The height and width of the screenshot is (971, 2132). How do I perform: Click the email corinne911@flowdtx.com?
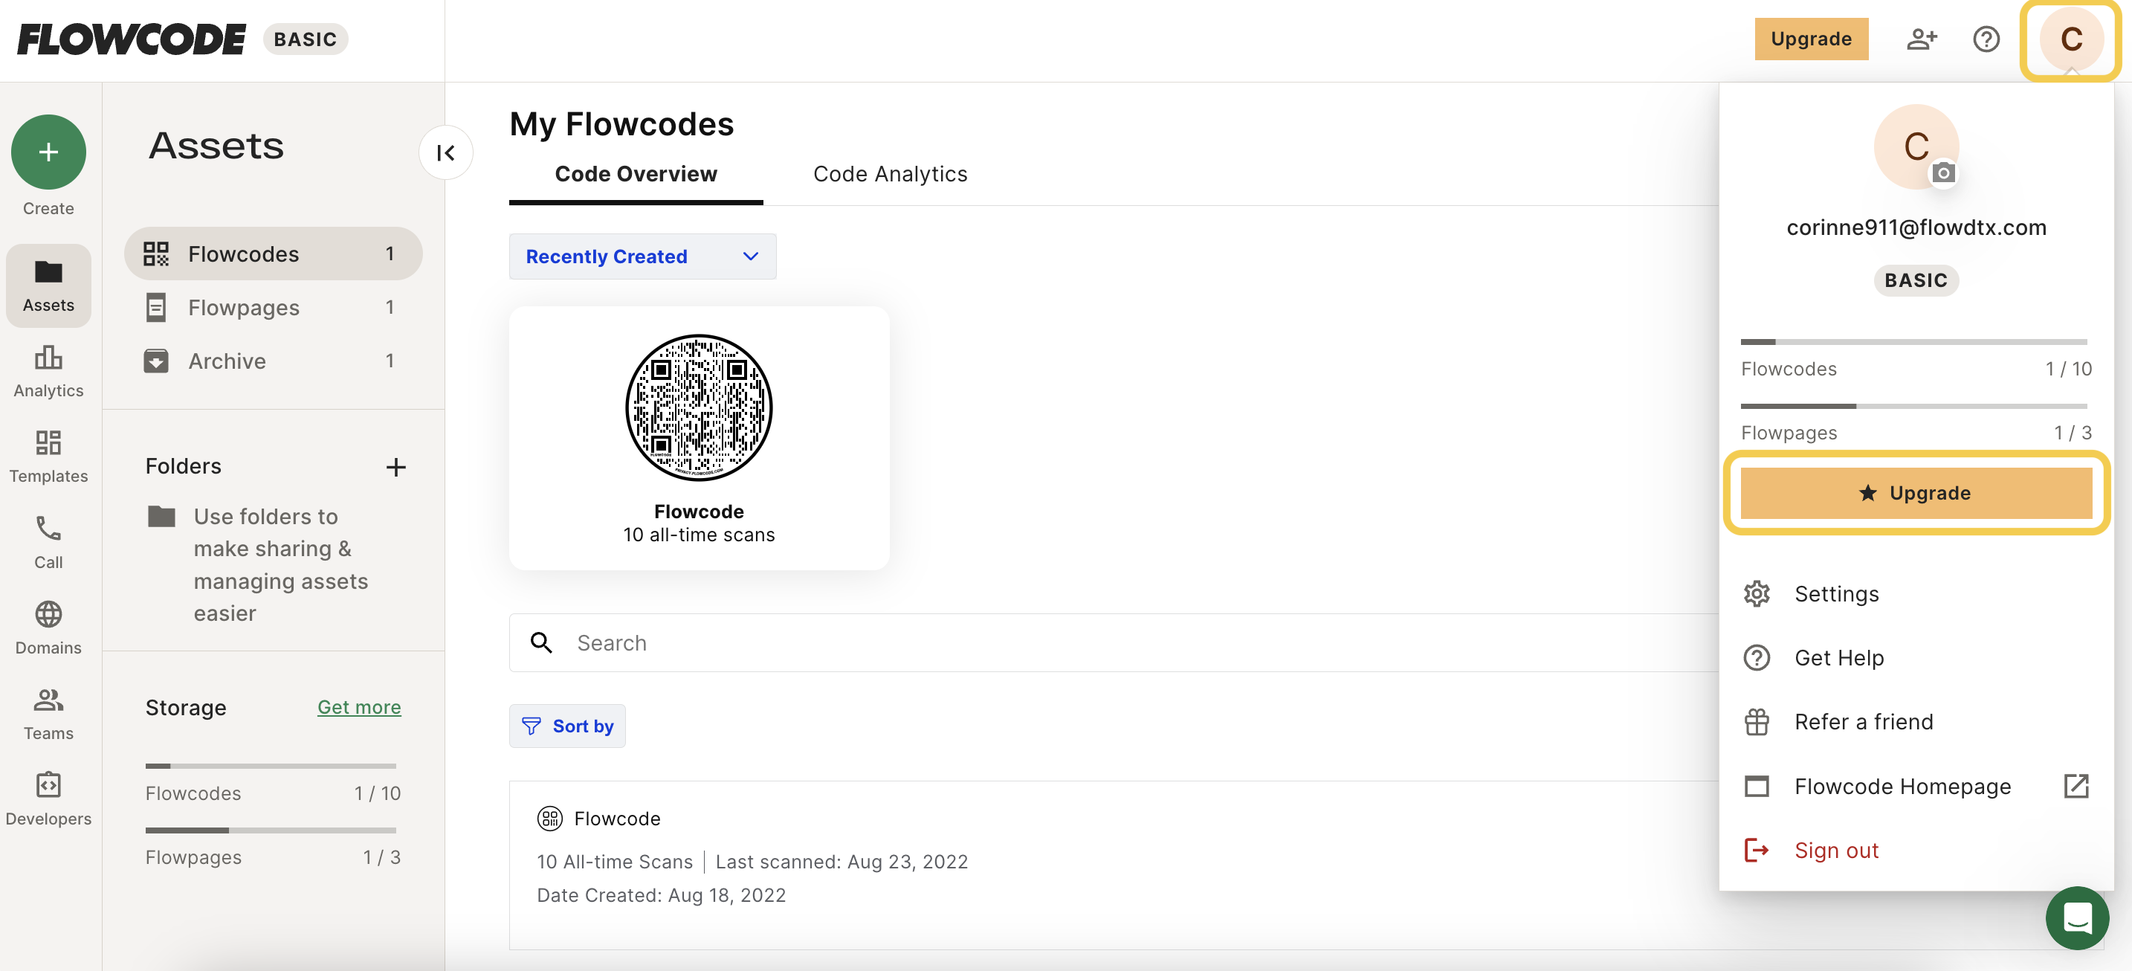pos(1916,227)
